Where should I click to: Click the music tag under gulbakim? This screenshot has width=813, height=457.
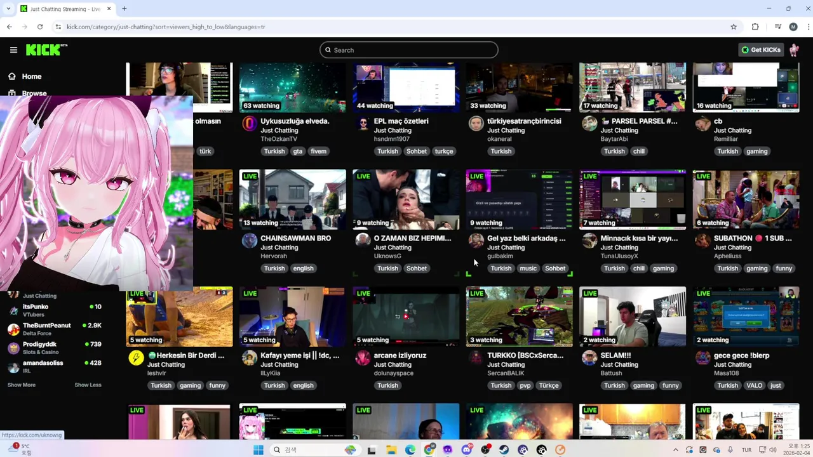pyautogui.click(x=528, y=268)
